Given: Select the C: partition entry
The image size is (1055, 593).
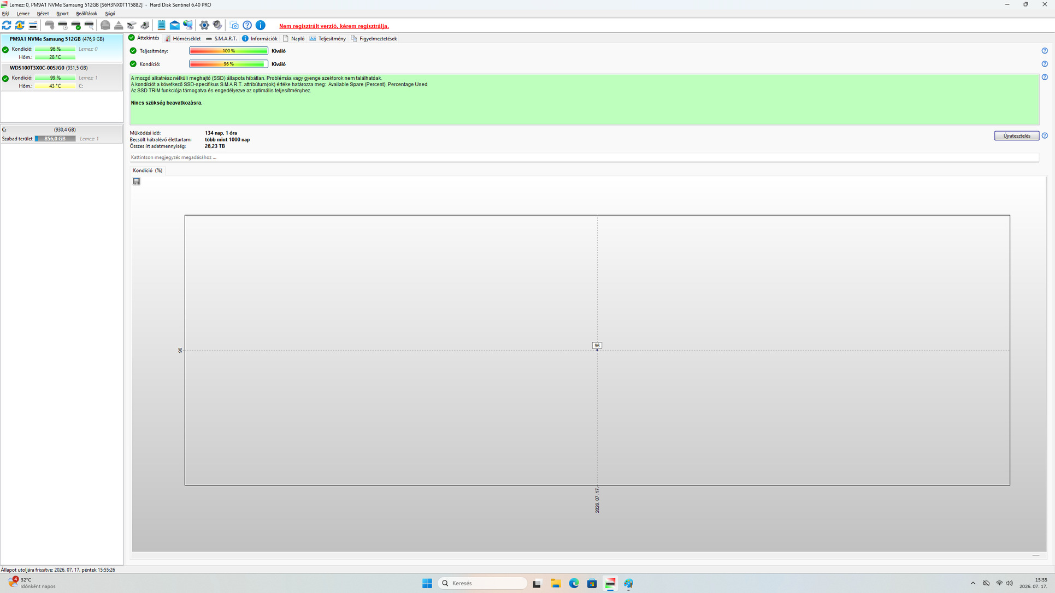Looking at the screenshot, I should tap(62, 134).
